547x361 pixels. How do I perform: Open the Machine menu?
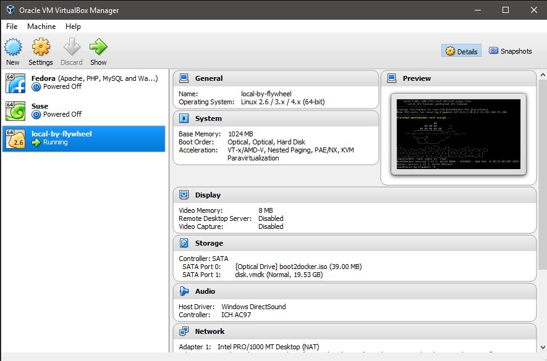click(41, 27)
